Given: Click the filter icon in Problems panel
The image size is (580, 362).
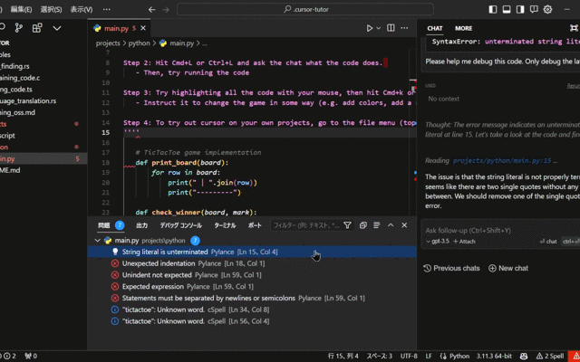Looking at the screenshot, I should [347, 225].
